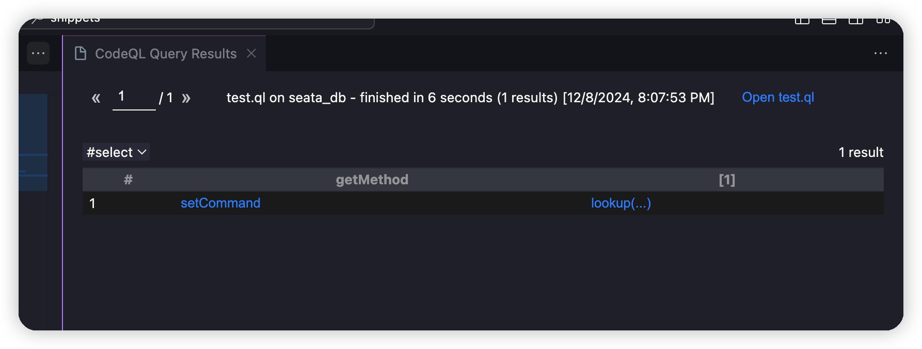Click the file icon on CodeQL tab
The image size is (922, 349).
(81, 53)
